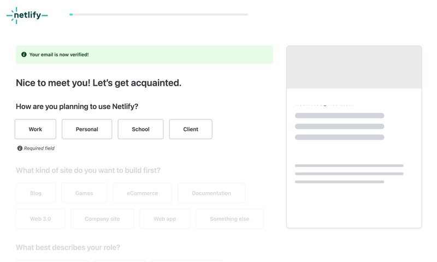Click the email verified checkmark icon
The width and height of the screenshot is (437, 262).
23,55
